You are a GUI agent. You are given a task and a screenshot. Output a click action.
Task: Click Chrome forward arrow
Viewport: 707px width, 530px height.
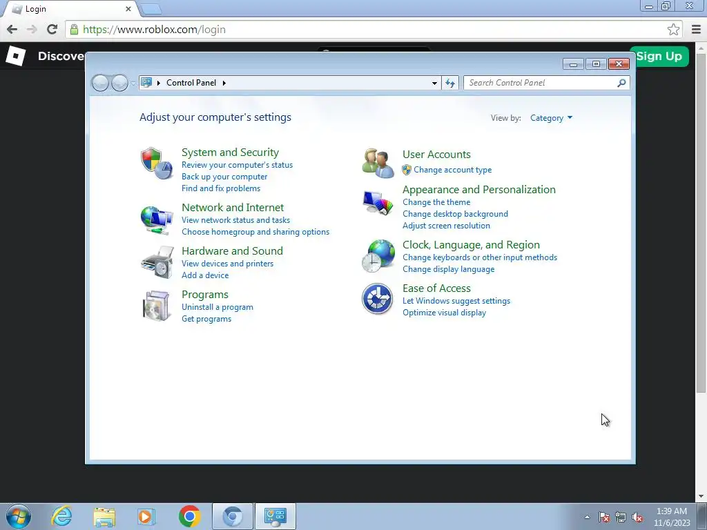[32, 30]
